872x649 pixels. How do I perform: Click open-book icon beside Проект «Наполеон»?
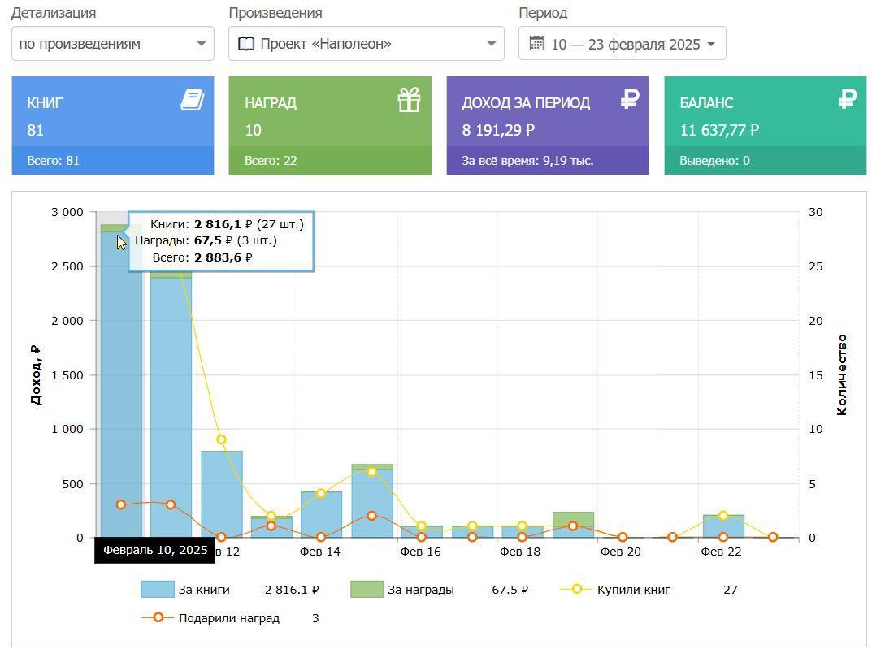tap(246, 44)
